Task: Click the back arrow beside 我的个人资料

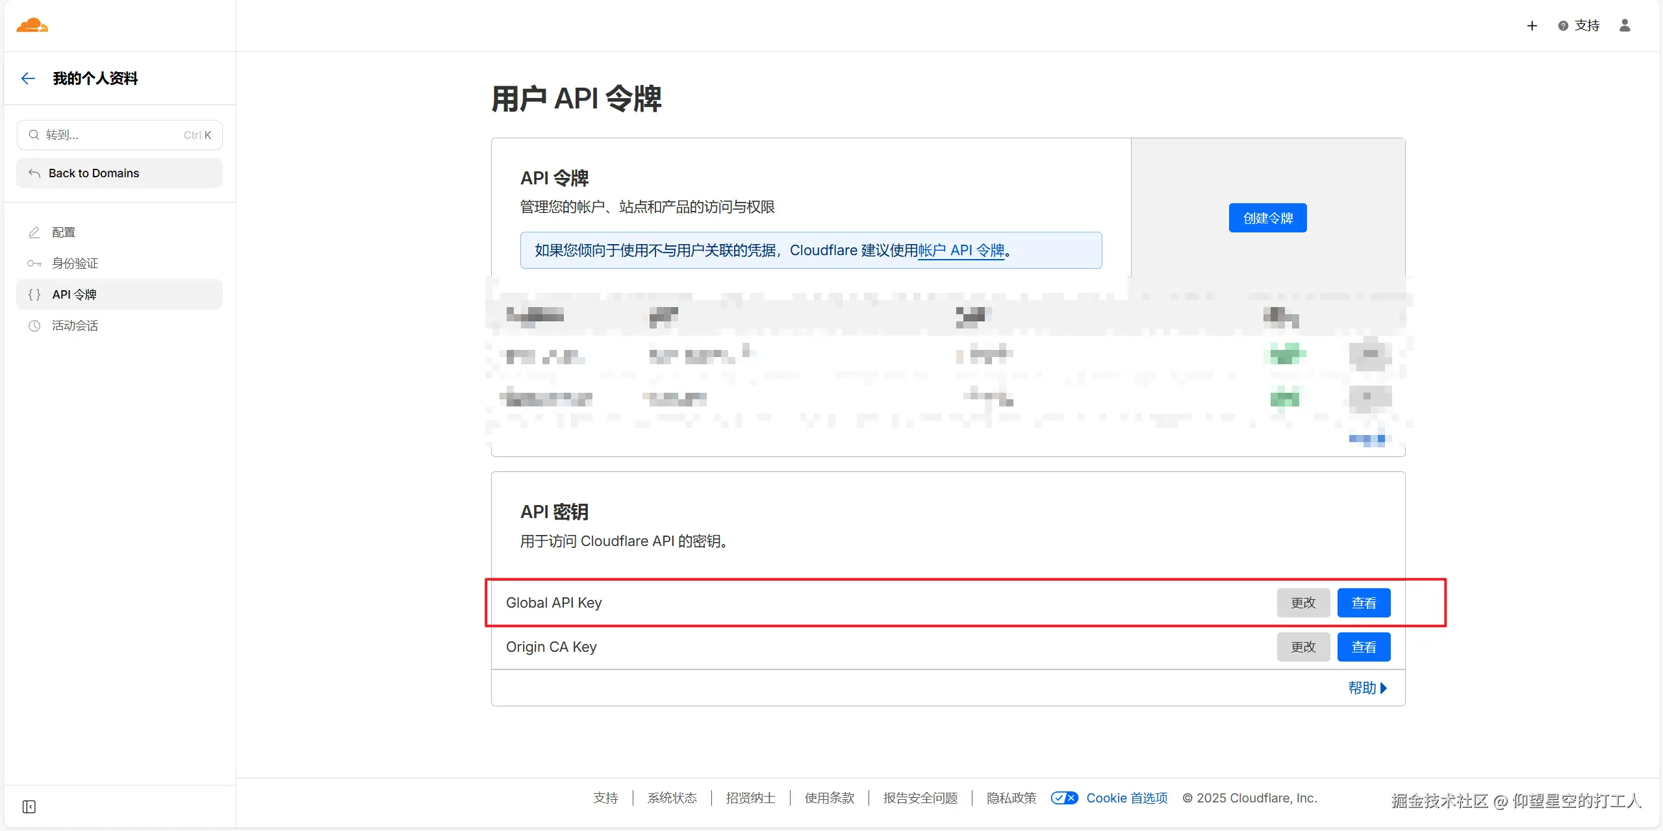Action: click(x=28, y=79)
